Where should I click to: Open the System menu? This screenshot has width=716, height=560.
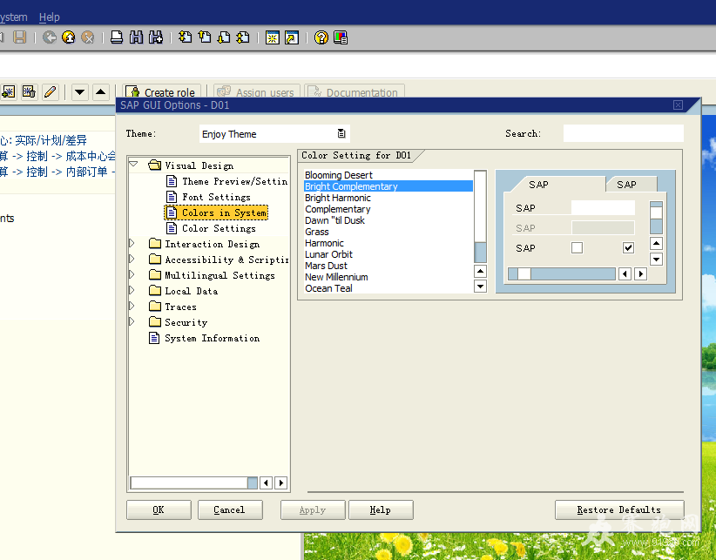13,17
